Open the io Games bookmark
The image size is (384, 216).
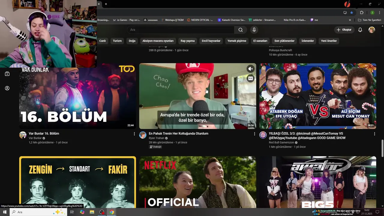(x=126, y=20)
